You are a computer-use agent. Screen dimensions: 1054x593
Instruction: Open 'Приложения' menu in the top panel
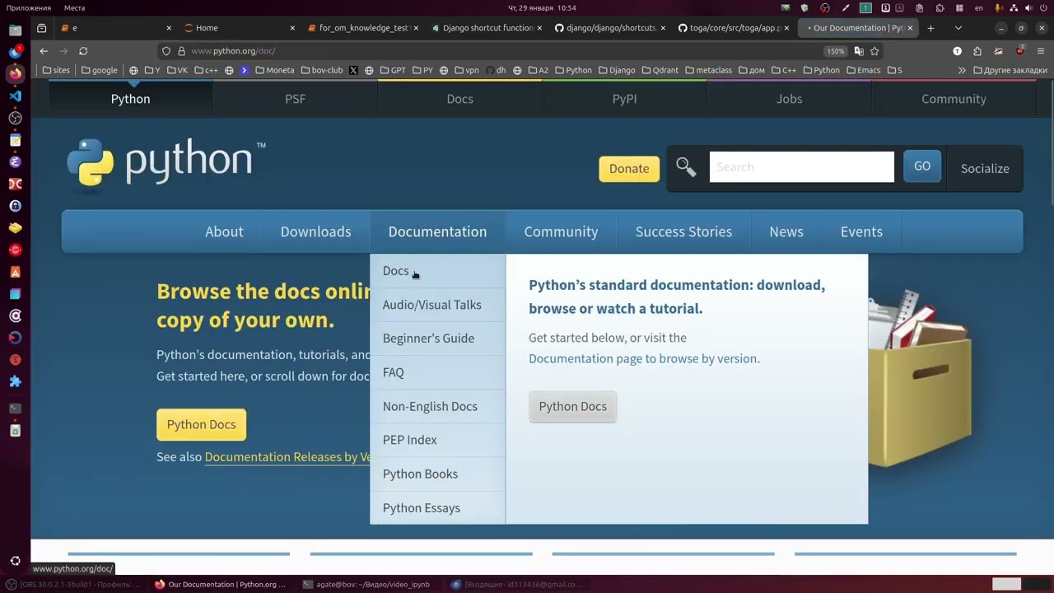29,7
